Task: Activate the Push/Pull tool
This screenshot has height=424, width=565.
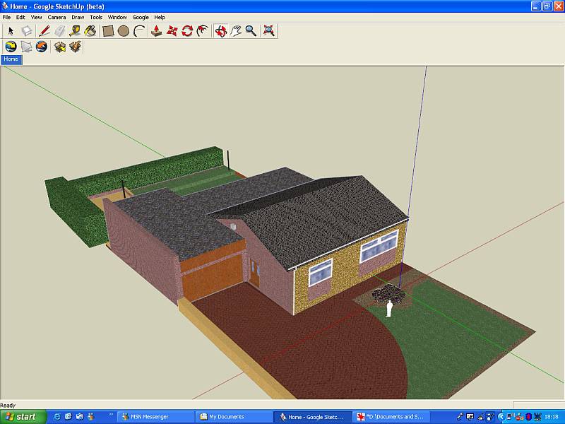Action: pos(157,31)
